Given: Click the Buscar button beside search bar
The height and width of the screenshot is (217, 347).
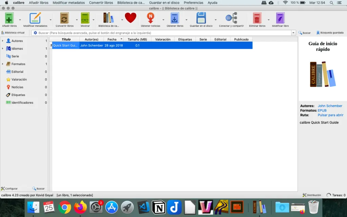Looking at the screenshot, I should tap(305, 33).
